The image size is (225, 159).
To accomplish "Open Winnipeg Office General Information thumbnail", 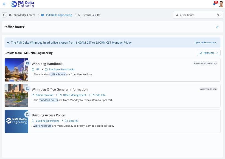I will point(16,95).
